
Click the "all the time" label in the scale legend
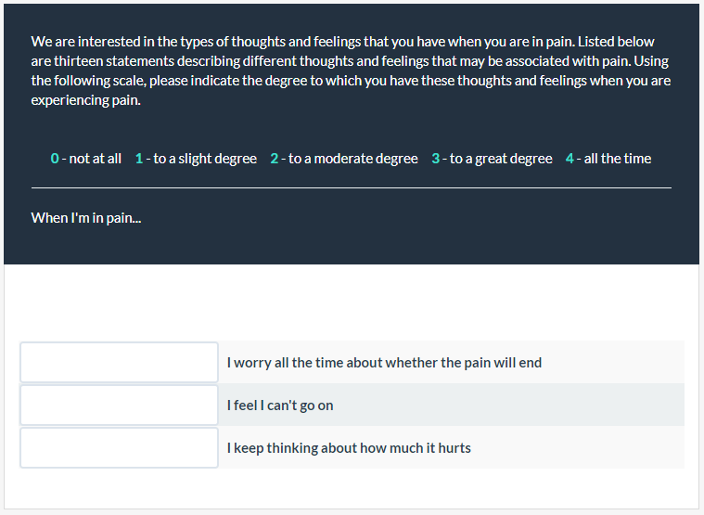(618, 159)
